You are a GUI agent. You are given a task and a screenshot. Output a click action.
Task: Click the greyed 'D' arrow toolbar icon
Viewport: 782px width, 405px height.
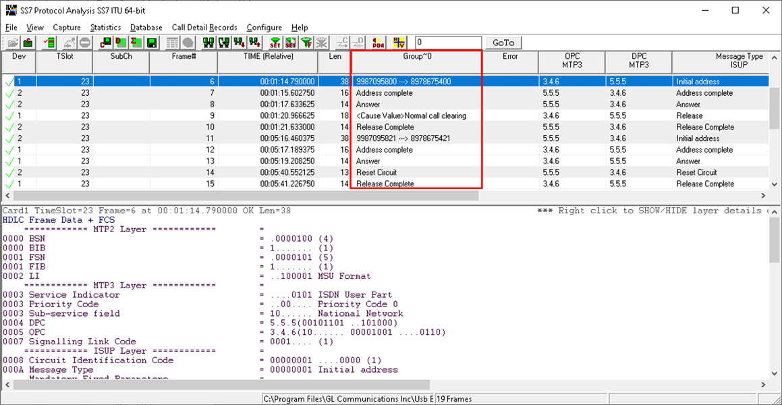pyautogui.click(x=358, y=43)
